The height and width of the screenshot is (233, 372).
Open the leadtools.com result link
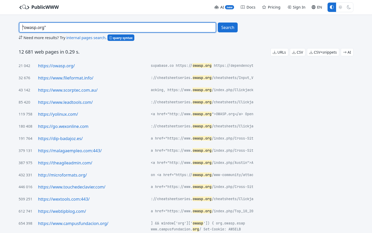[x=65, y=102]
